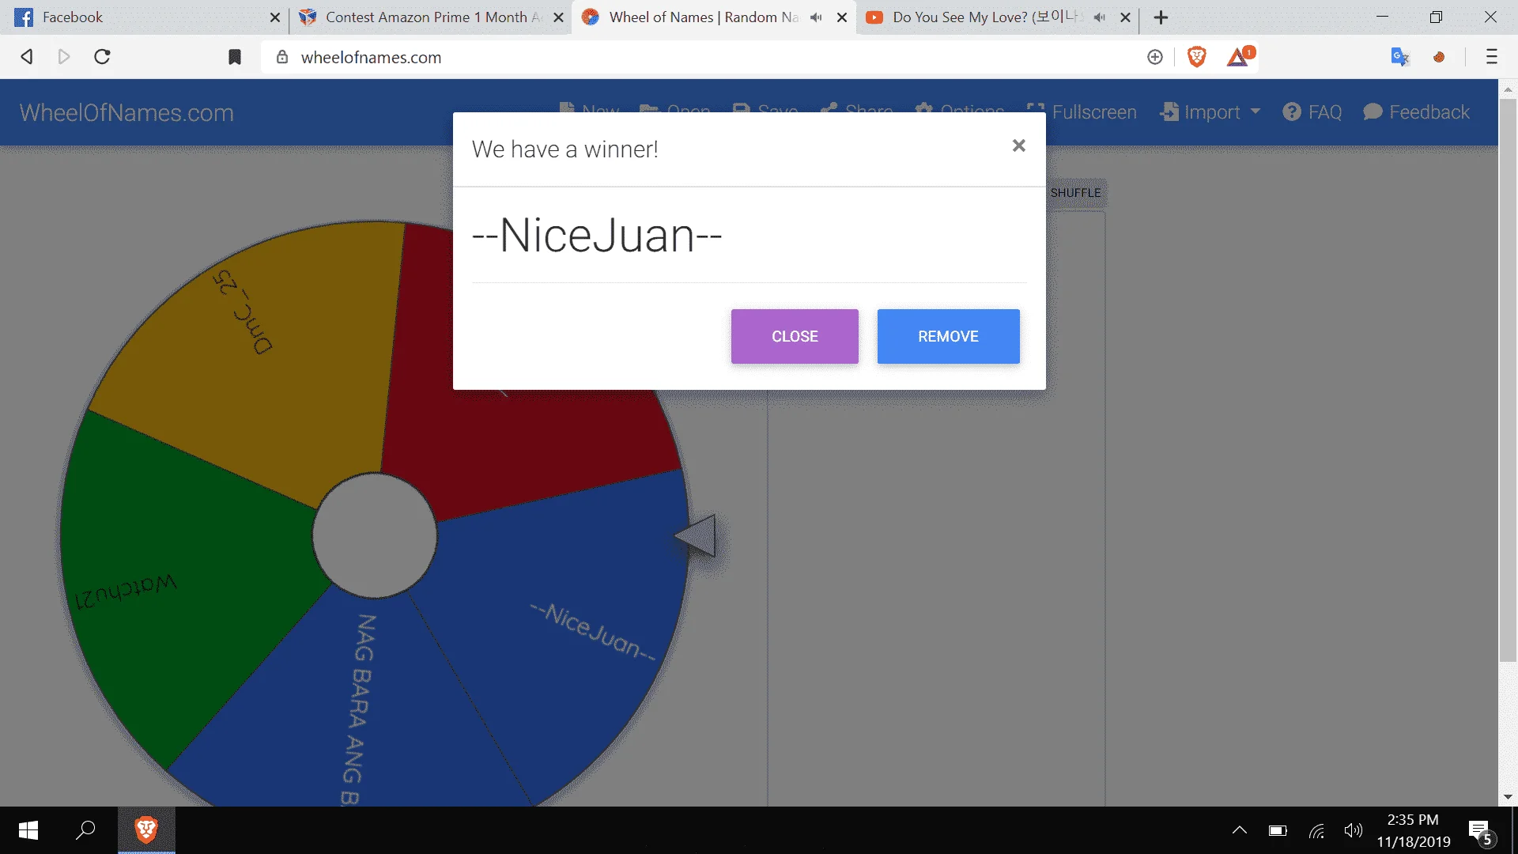The width and height of the screenshot is (1518, 854).
Task: Click the REMOVE button in winner dialog
Action: tap(948, 336)
